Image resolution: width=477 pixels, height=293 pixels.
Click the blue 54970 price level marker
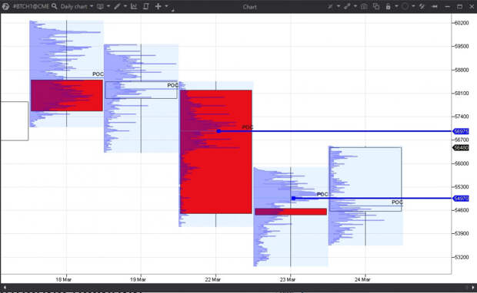point(461,199)
